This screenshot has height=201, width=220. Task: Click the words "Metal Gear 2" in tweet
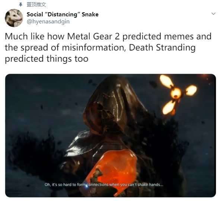93,36
